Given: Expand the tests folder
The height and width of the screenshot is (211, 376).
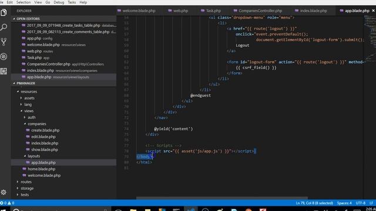Looking at the screenshot, I should pyautogui.click(x=25, y=195).
